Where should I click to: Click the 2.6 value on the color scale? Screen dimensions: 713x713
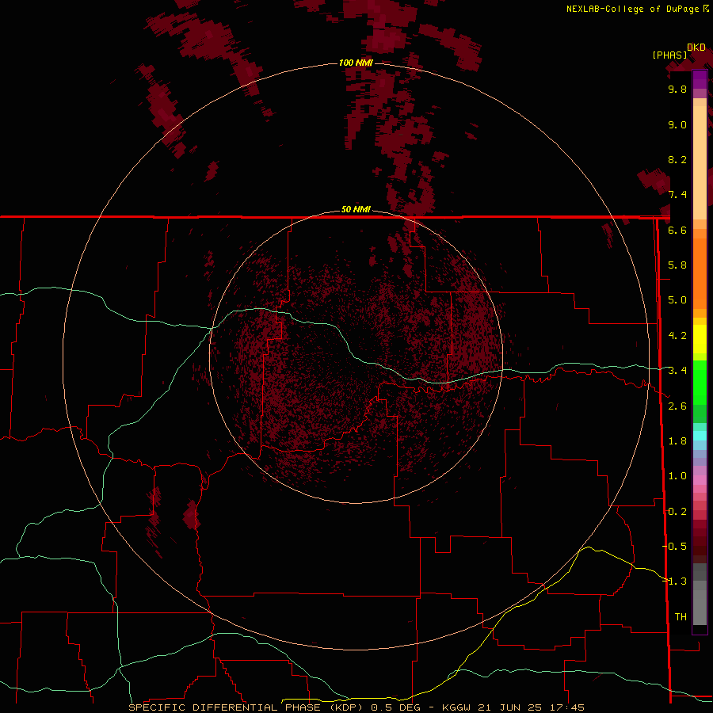[677, 406]
